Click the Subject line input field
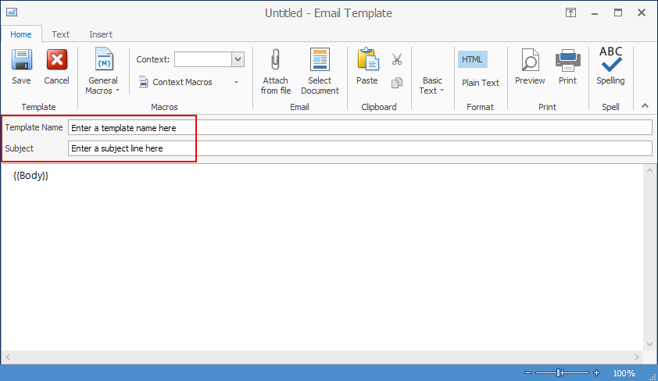658x381 pixels. click(360, 148)
